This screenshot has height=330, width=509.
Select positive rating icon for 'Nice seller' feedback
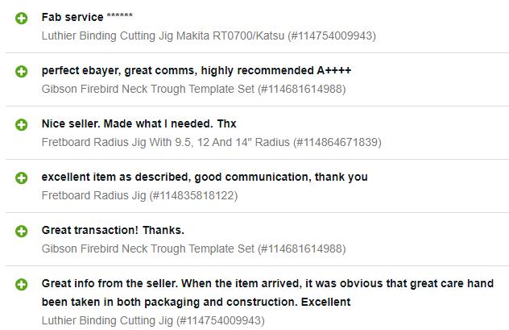[22, 124]
